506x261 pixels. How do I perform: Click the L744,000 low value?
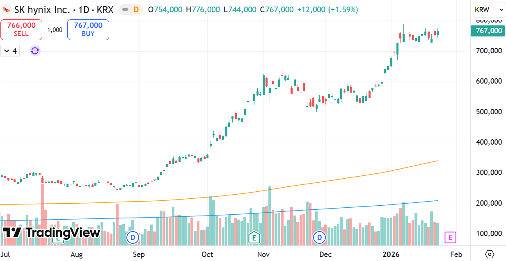coord(240,9)
